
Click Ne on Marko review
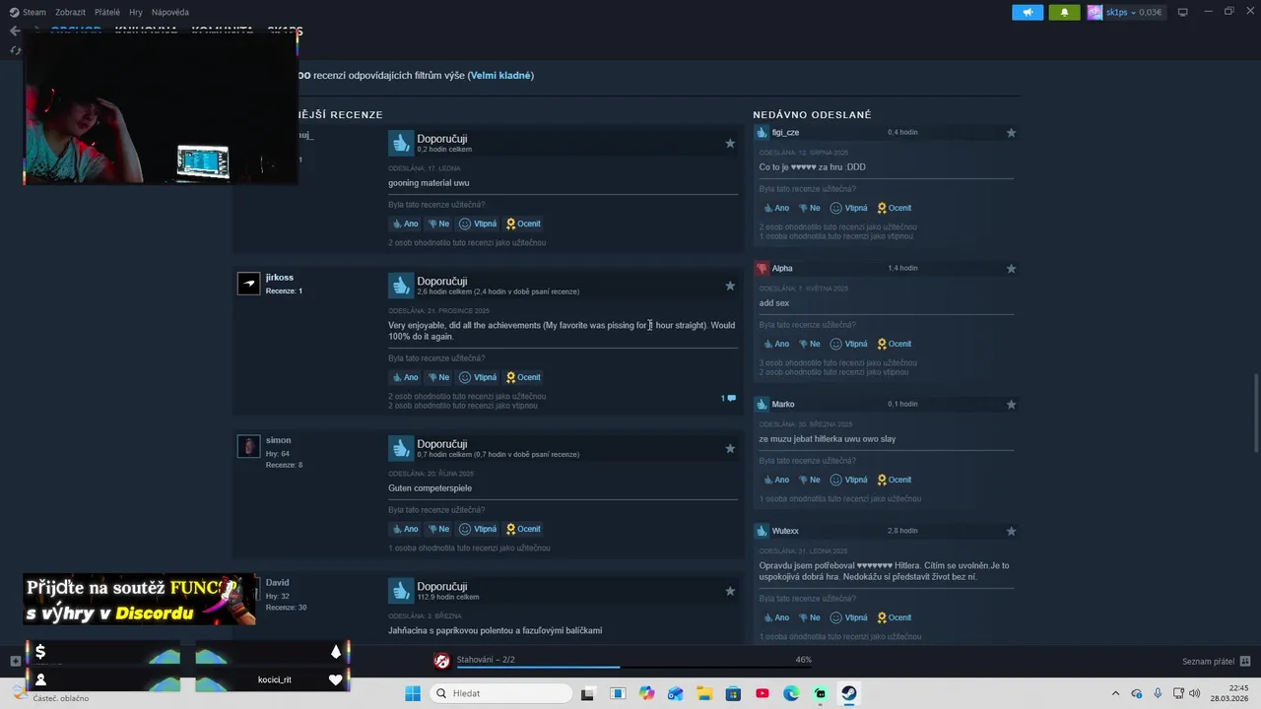pyautogui.click(x=810, y=480)
